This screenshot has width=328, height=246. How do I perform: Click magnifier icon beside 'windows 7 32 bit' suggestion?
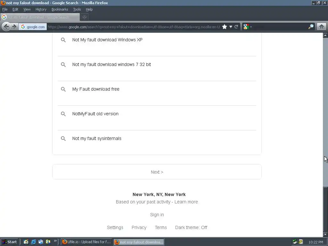(x=63, y=65)
